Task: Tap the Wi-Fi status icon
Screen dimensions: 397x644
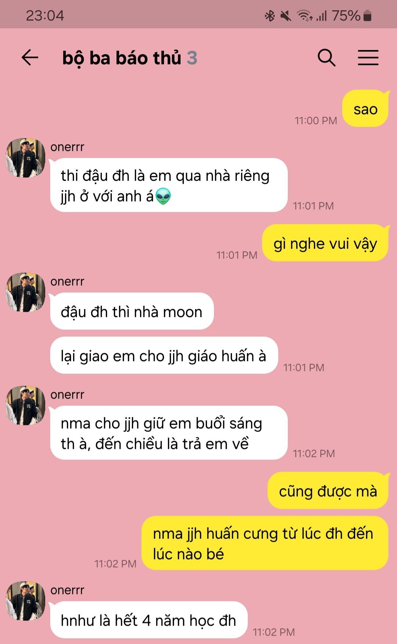Action: 305,16
